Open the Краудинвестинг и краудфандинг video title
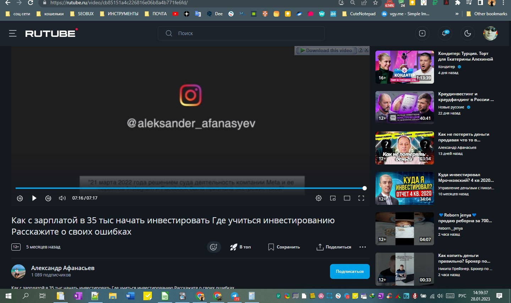This screenshot has height=303, width=511. click(x=466, y=97)
